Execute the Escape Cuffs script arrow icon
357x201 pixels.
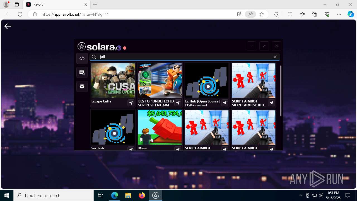[x=131, y=103]
